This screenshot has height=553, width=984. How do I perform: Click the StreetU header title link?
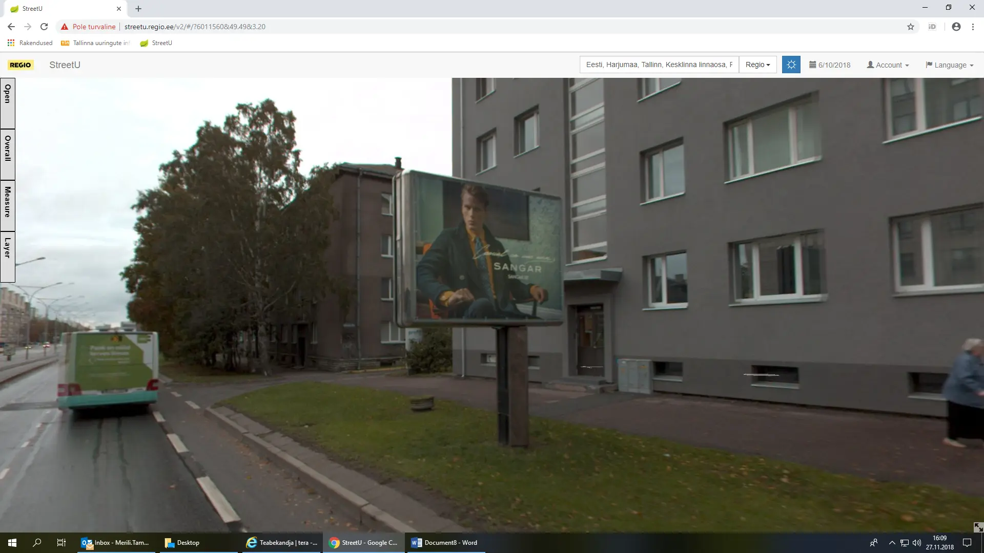65,65
